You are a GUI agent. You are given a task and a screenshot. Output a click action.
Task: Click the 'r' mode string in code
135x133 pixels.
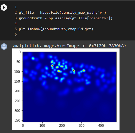101,13
